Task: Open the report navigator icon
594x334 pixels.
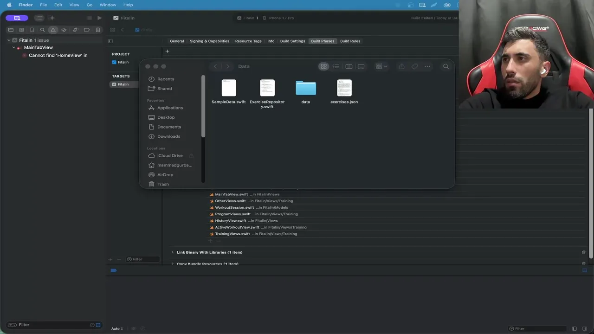Action: coord(97,30)
